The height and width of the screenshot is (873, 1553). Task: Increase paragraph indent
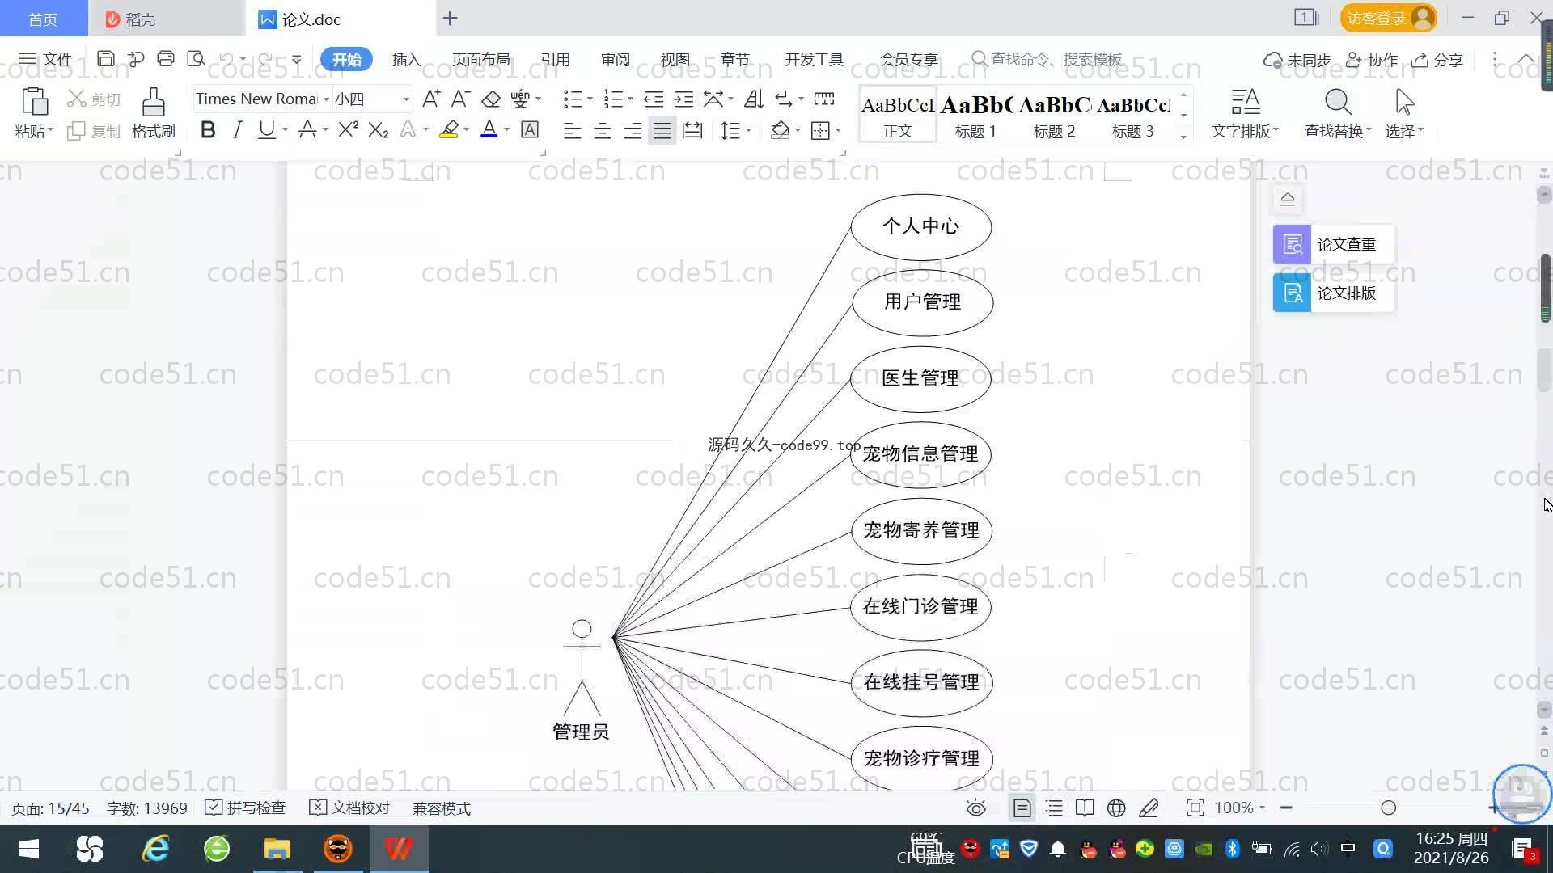[683, 99]
